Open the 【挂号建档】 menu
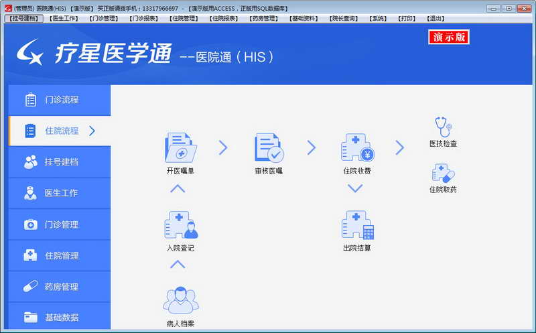Viewport: 536px width, 333px height. coord(24,19)
